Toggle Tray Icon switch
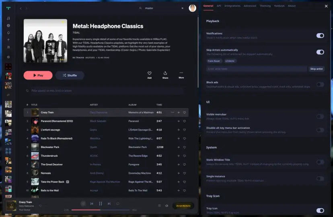The height and width of the screenshot is (217, 333). pyautogui.click(x=320, y=211)
